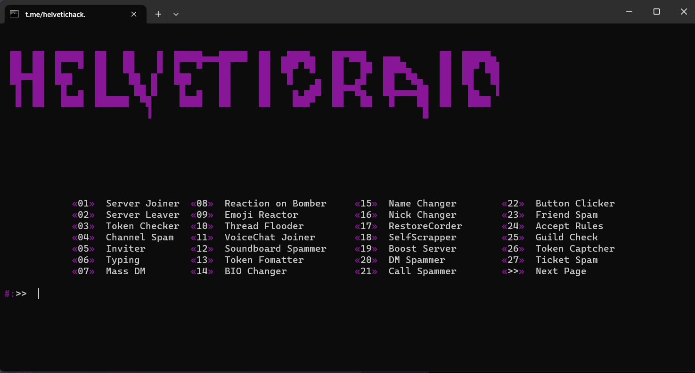Click the "Name Changer" entry
Image resolution: width=695 pixels, height=373 pixels.
pyautogui.click(x=423, y=204)
